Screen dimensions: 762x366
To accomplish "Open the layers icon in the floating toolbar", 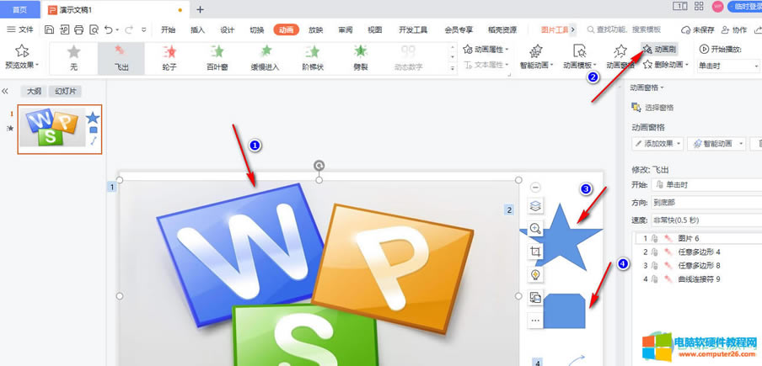I will coord(535,206).
